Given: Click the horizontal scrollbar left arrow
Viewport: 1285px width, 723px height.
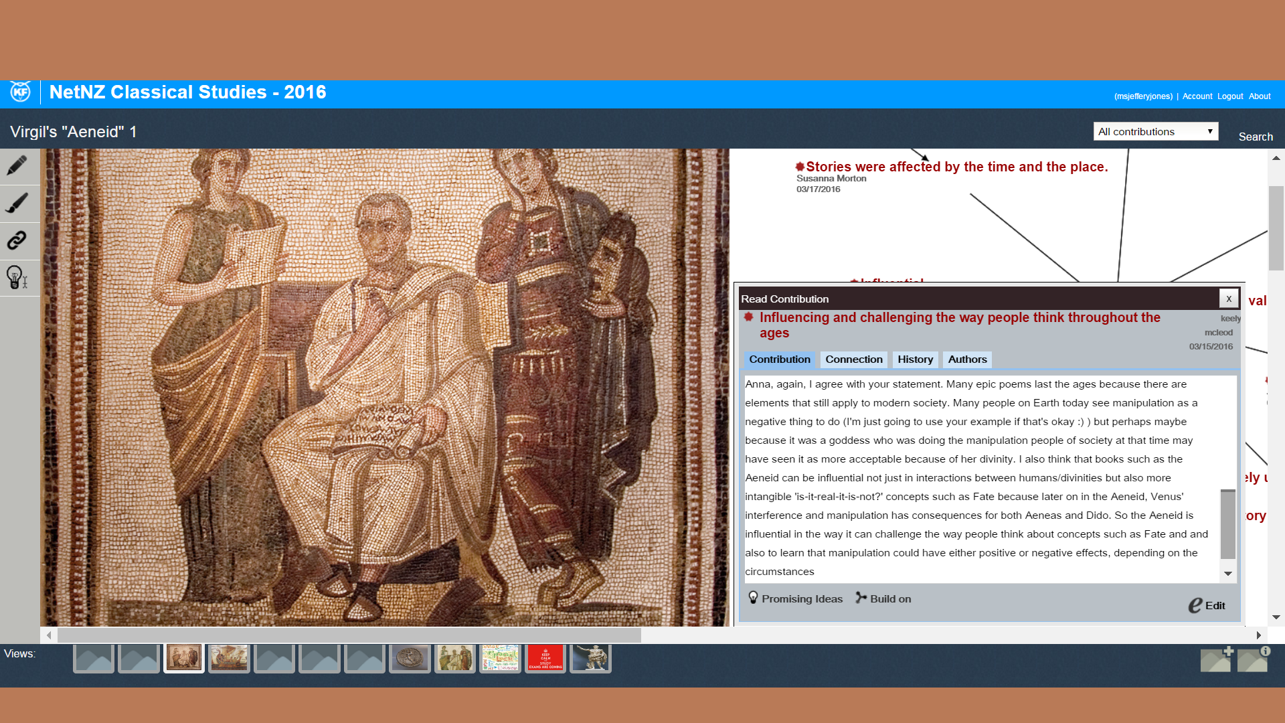Looking at the screenshot, I should pos(48,635).
